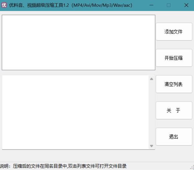The height and width of the screenshot is (170, 194).
Task: Open the 关于 about dialog
Action: coord(174,110)
